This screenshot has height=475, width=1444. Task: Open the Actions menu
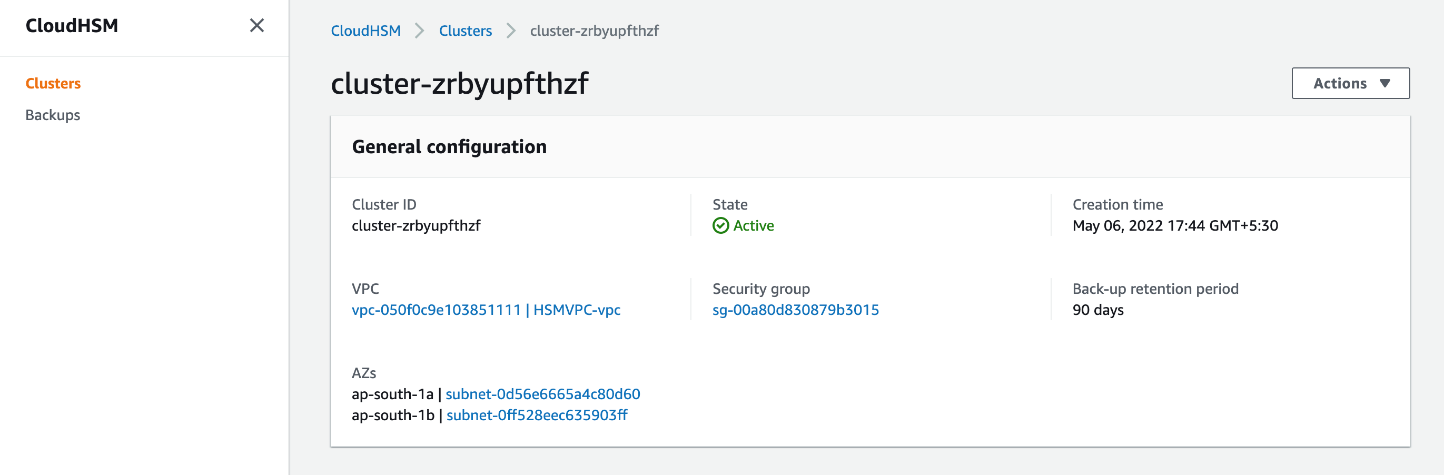[x=1351, y=83]
